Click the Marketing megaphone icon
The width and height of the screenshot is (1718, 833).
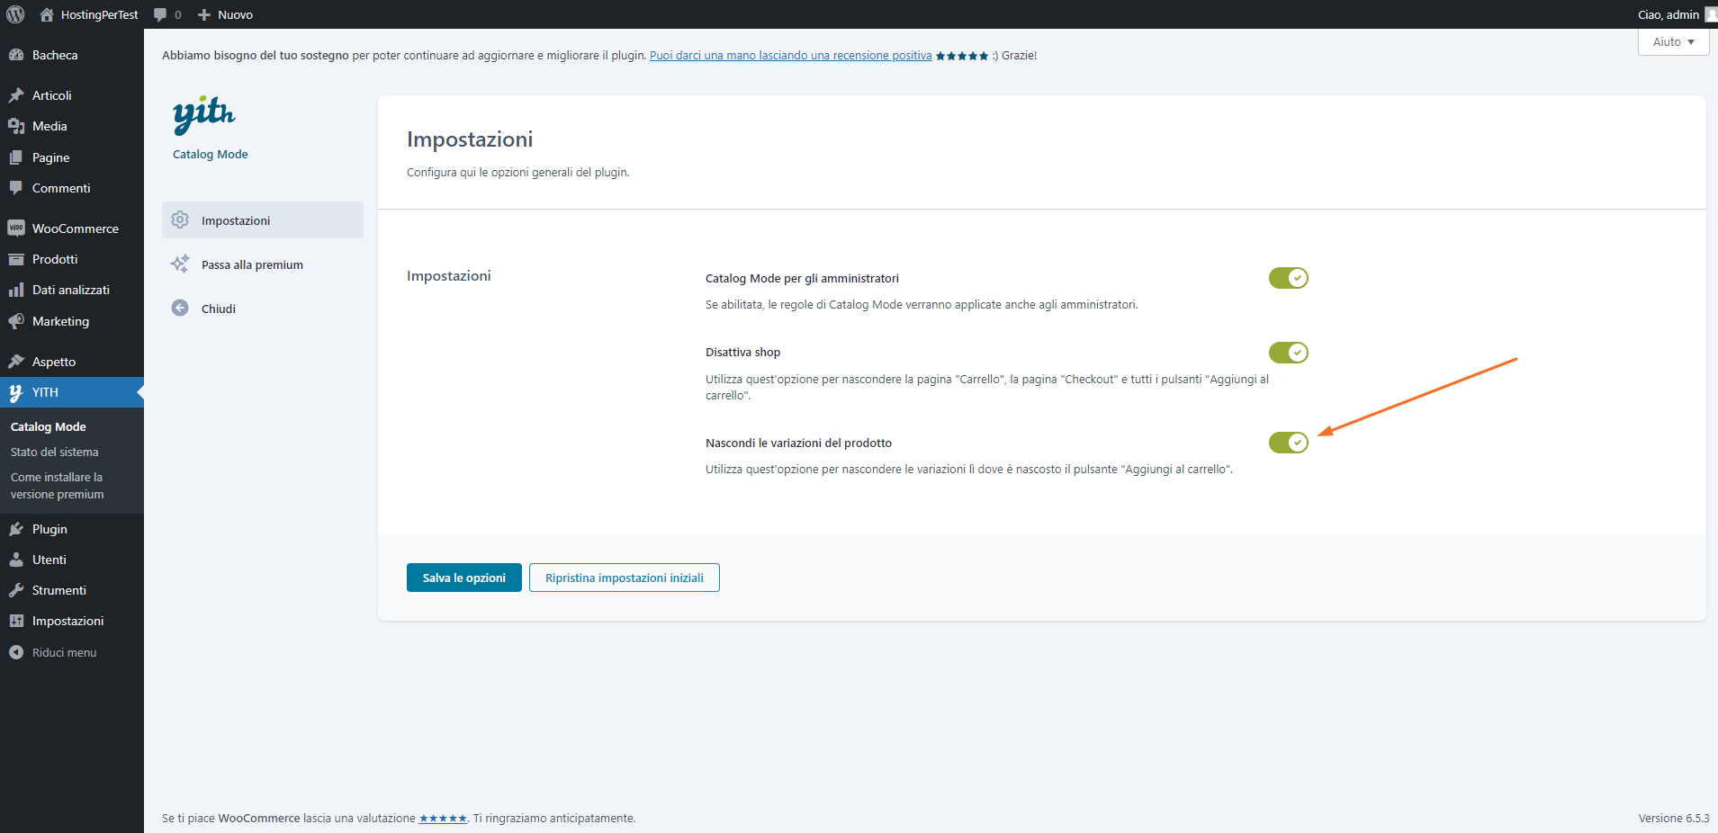click(x=16, y=321)
